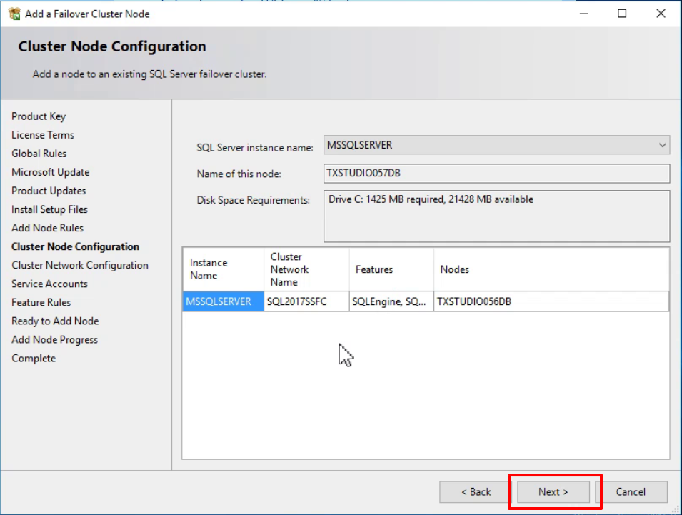Select Global Rules step in sidebar
The width and height of the screenshot is (682, 515).
click(x=39, y=154)
